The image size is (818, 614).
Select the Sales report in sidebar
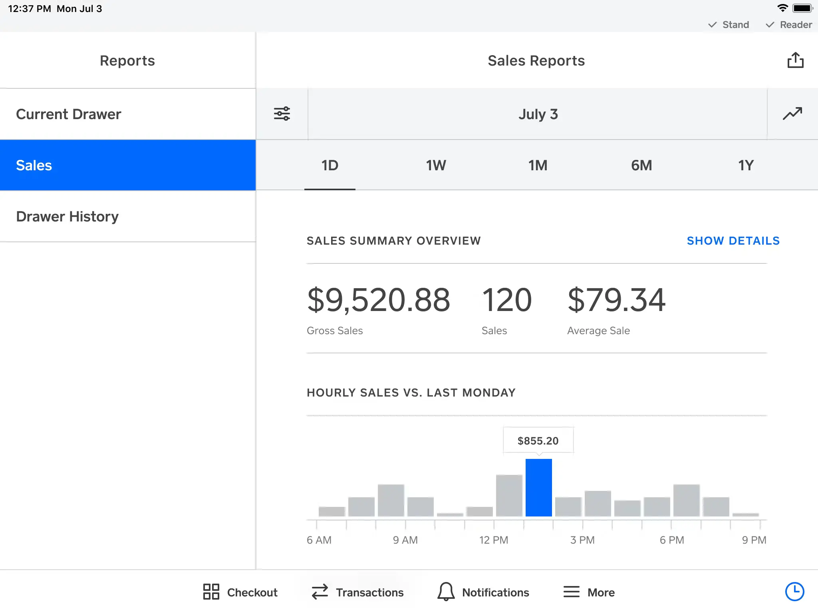128,165
